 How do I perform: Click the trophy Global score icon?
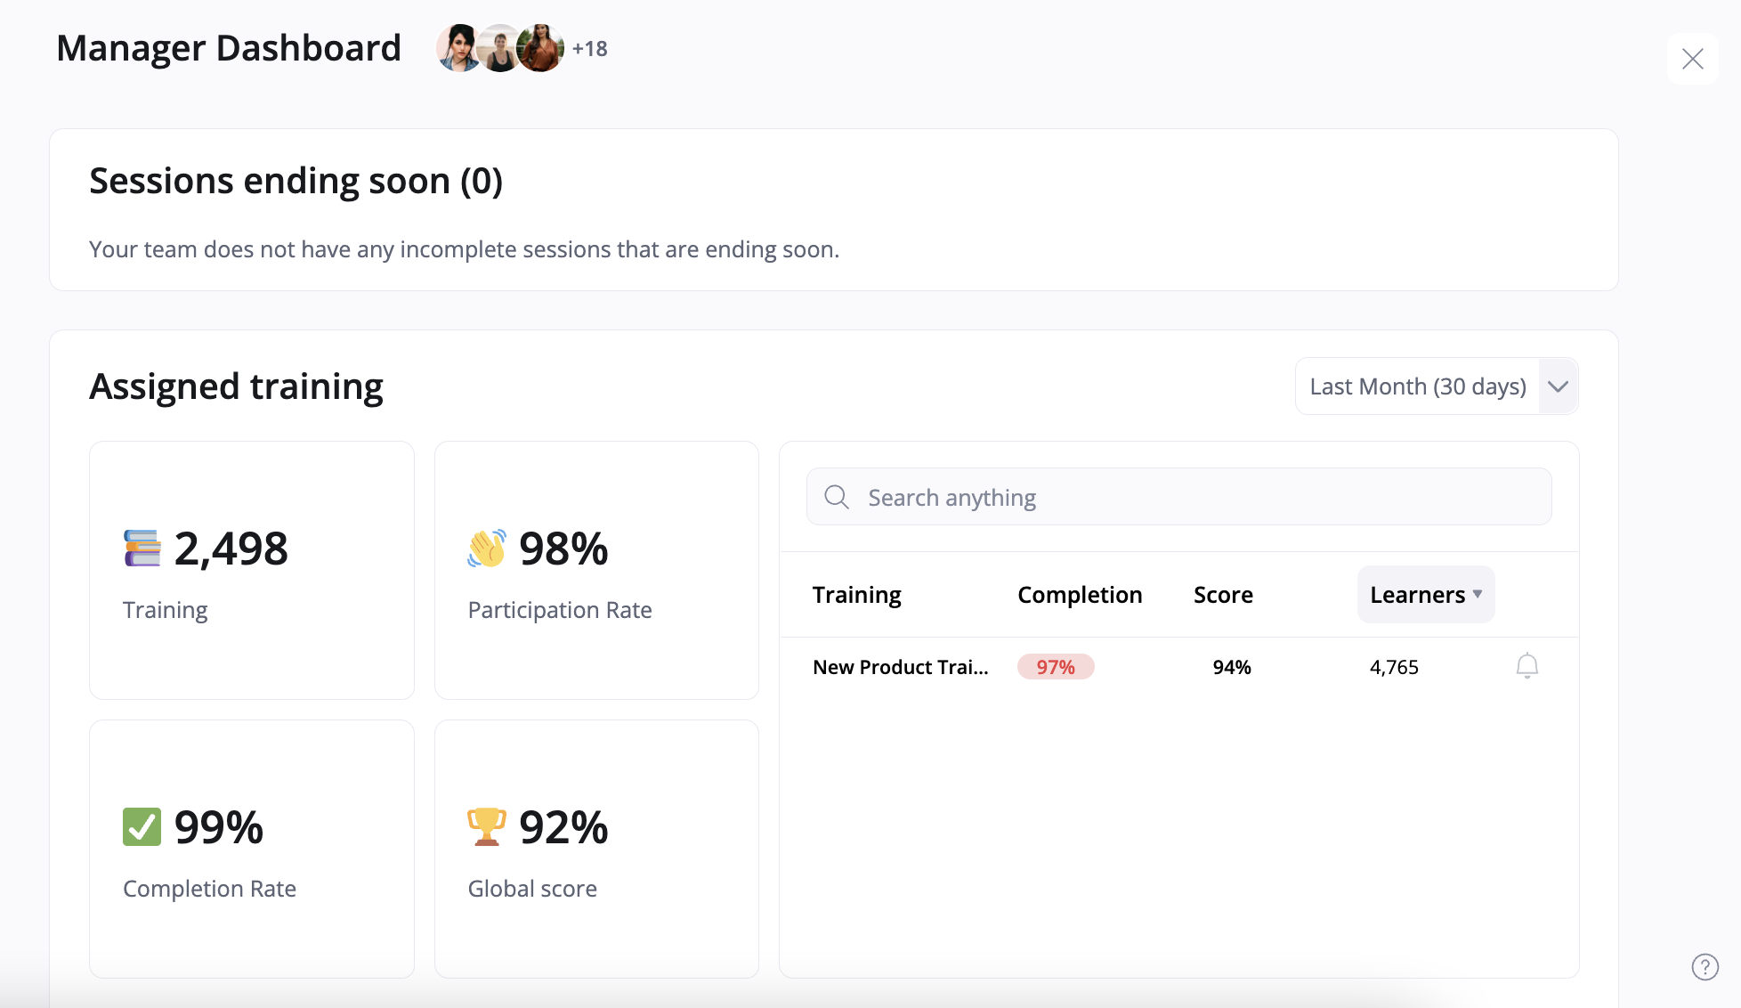487,827
